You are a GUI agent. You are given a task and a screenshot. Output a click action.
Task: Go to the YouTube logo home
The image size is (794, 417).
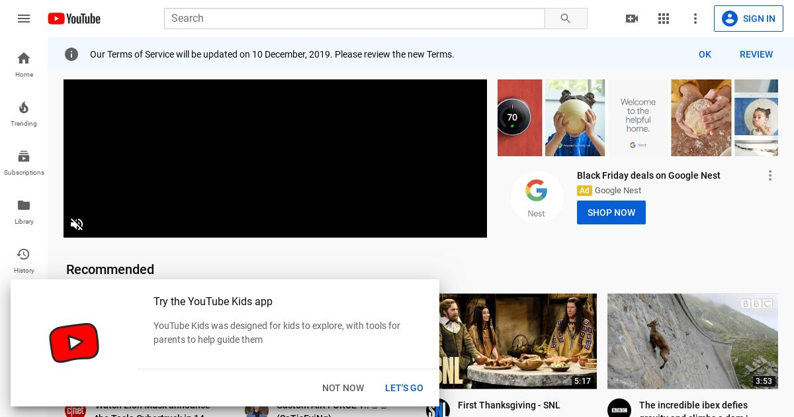74,19
